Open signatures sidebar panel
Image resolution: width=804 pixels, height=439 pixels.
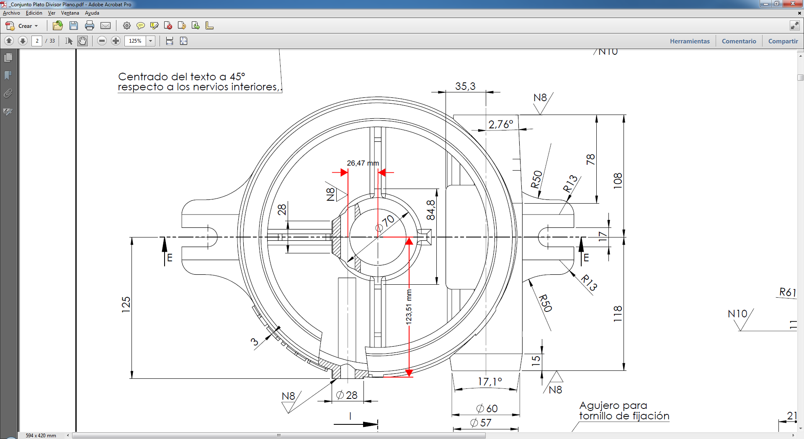point(8,112)
